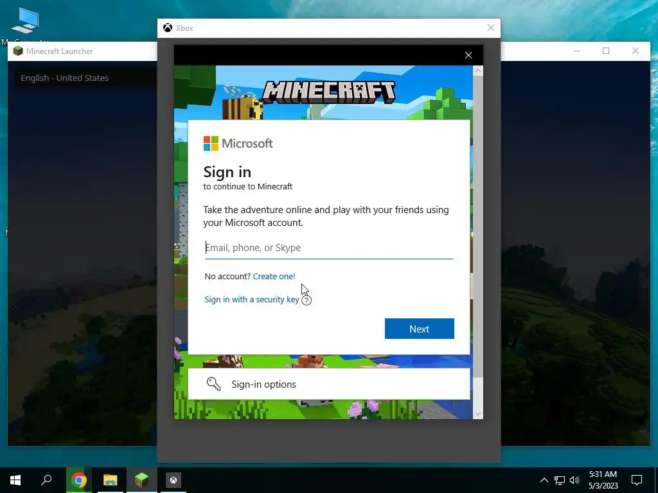Image resolution: width=658 pixels, height=493 pixels.
Task: Open the Windows Start menu
Action: (x=15, y=480)
